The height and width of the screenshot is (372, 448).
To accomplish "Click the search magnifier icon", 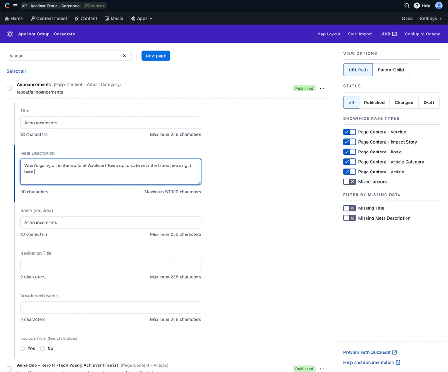I will tap(407, 6).
